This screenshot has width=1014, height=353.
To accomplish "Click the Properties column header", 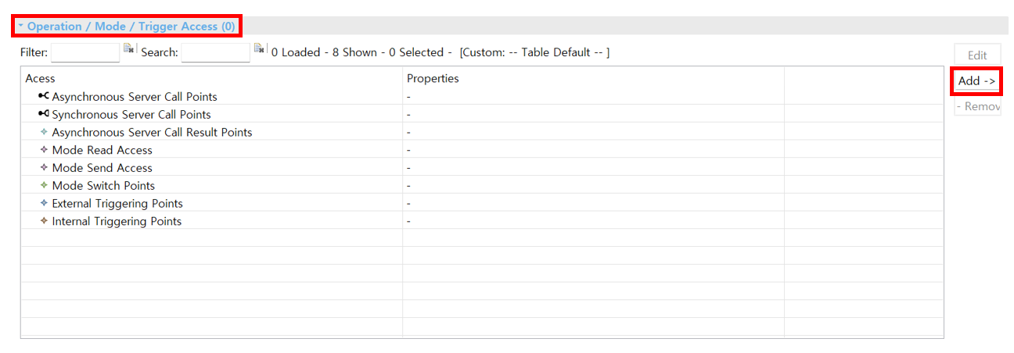I will pos(433,78).
